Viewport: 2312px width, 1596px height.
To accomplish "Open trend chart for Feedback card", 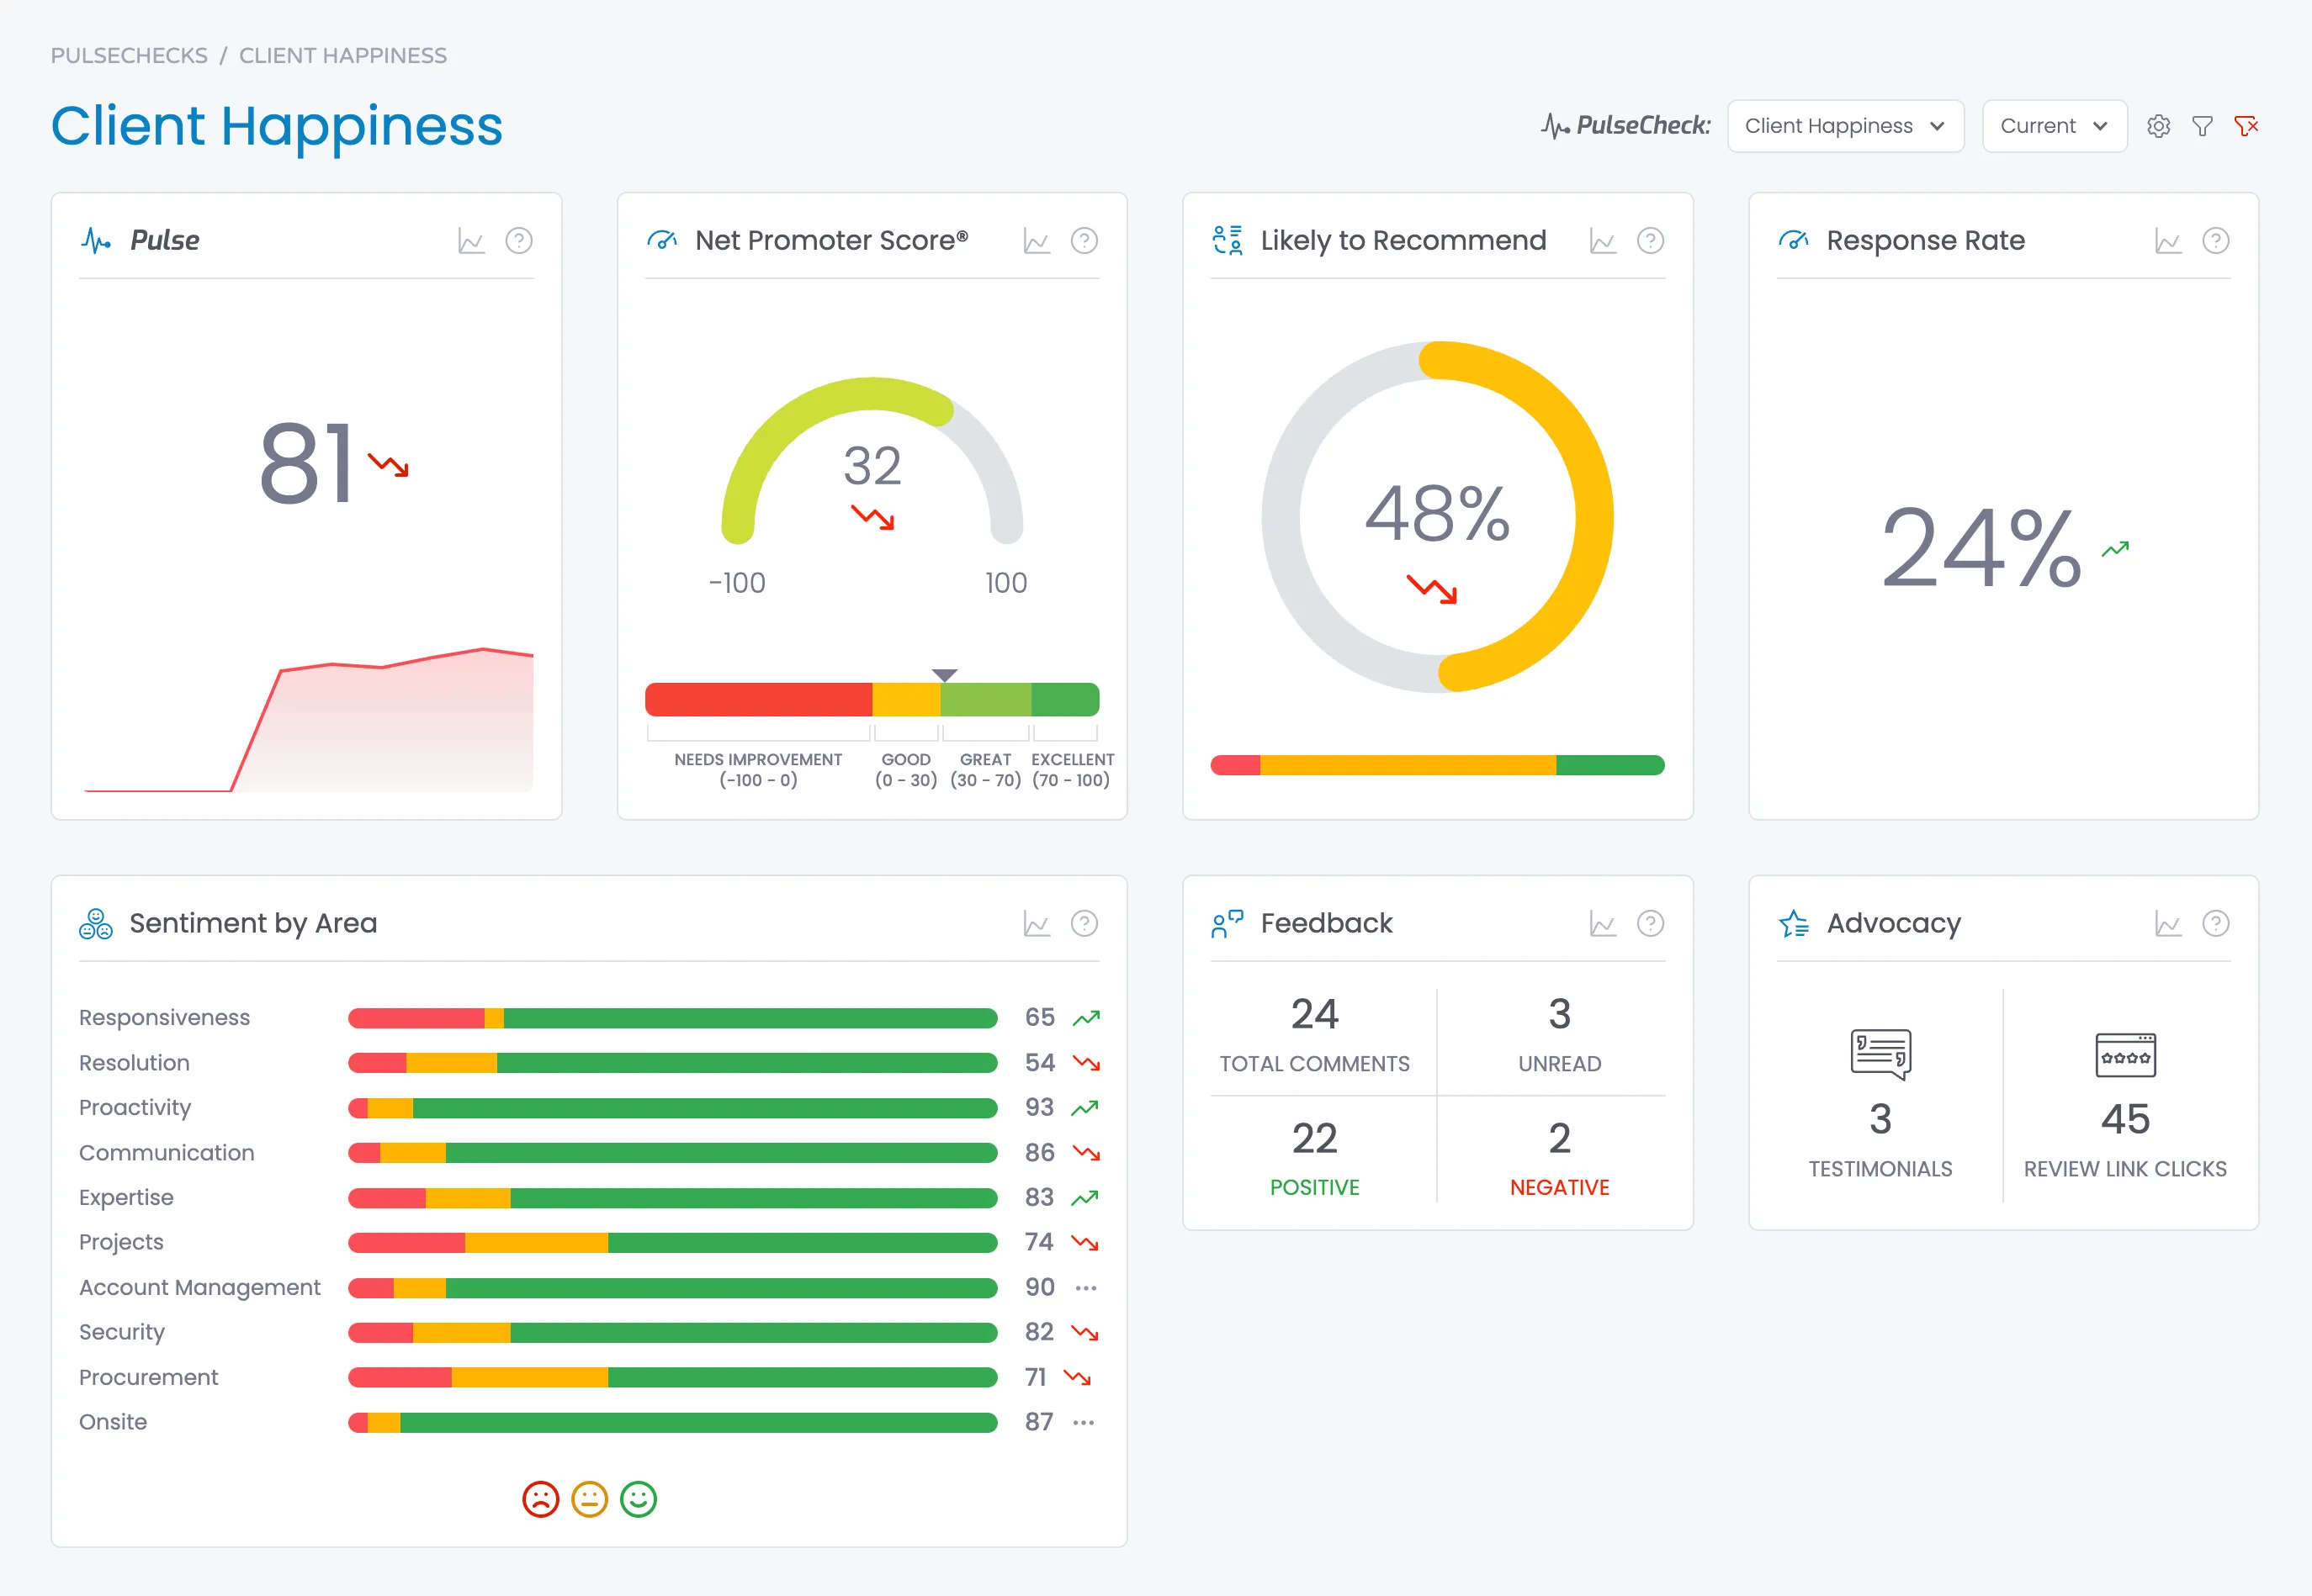I will [x=1603, y=924].
